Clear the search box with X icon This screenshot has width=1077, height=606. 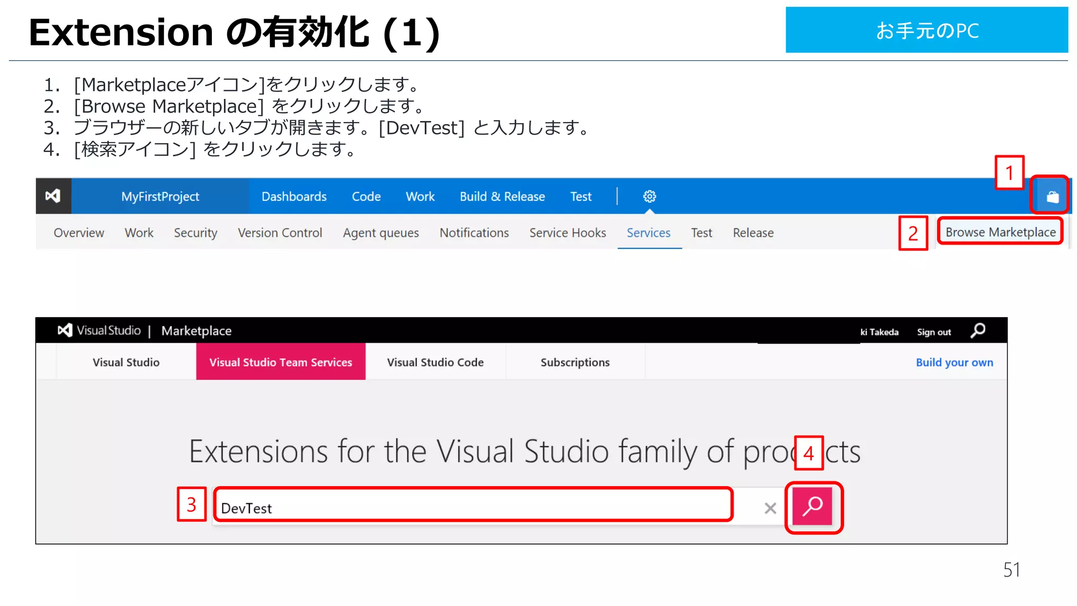[770, 508]
